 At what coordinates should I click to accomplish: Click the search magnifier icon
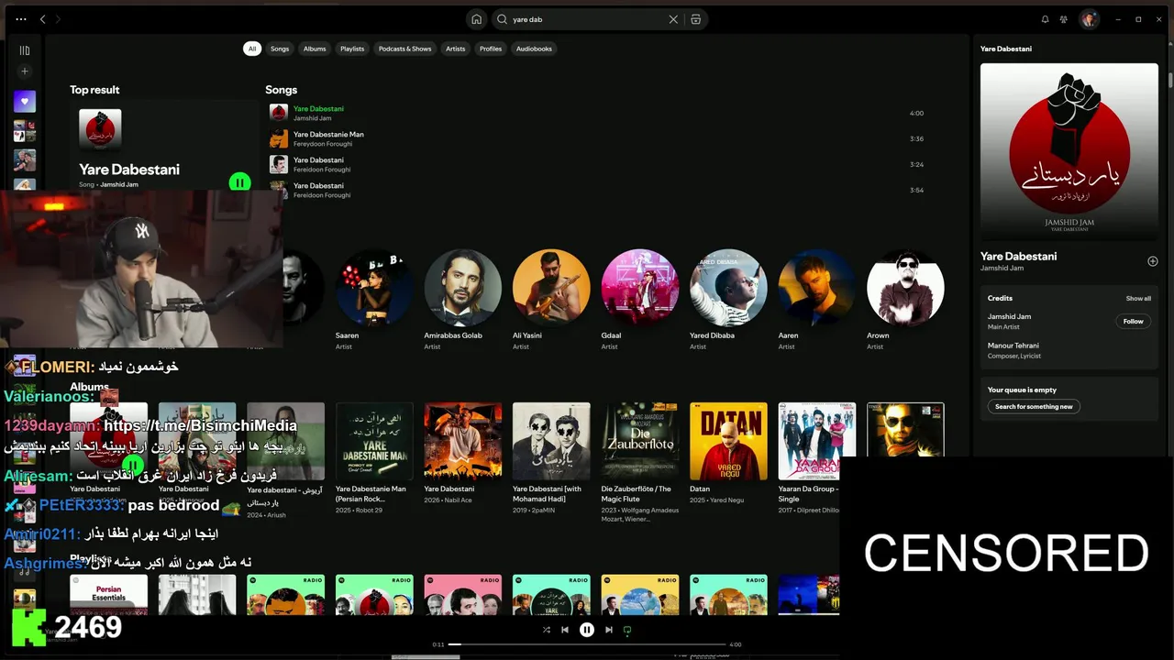click(502, 19)
